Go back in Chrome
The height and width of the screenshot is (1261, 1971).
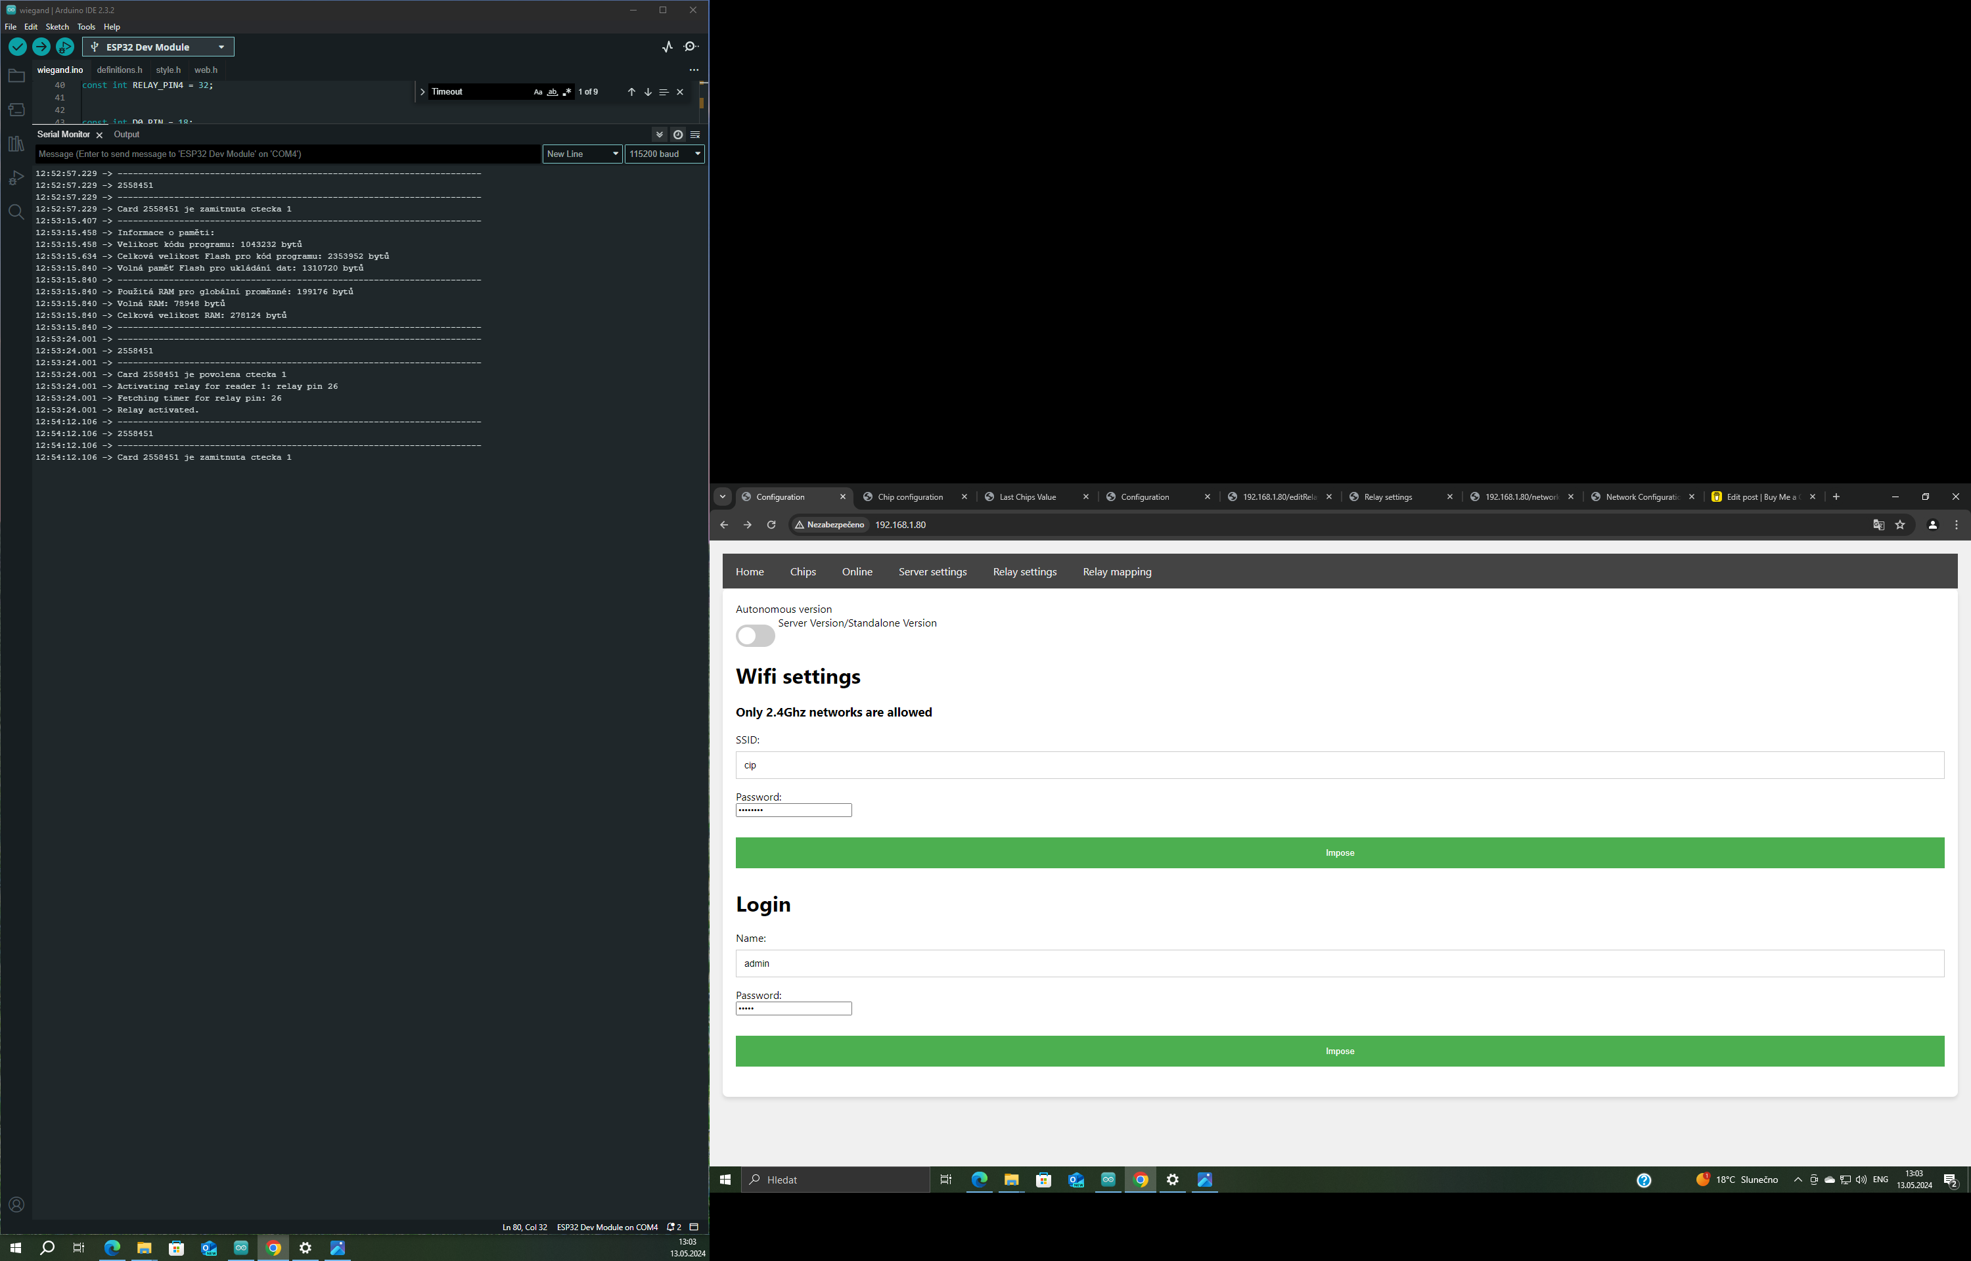click(x=724, y=525)
